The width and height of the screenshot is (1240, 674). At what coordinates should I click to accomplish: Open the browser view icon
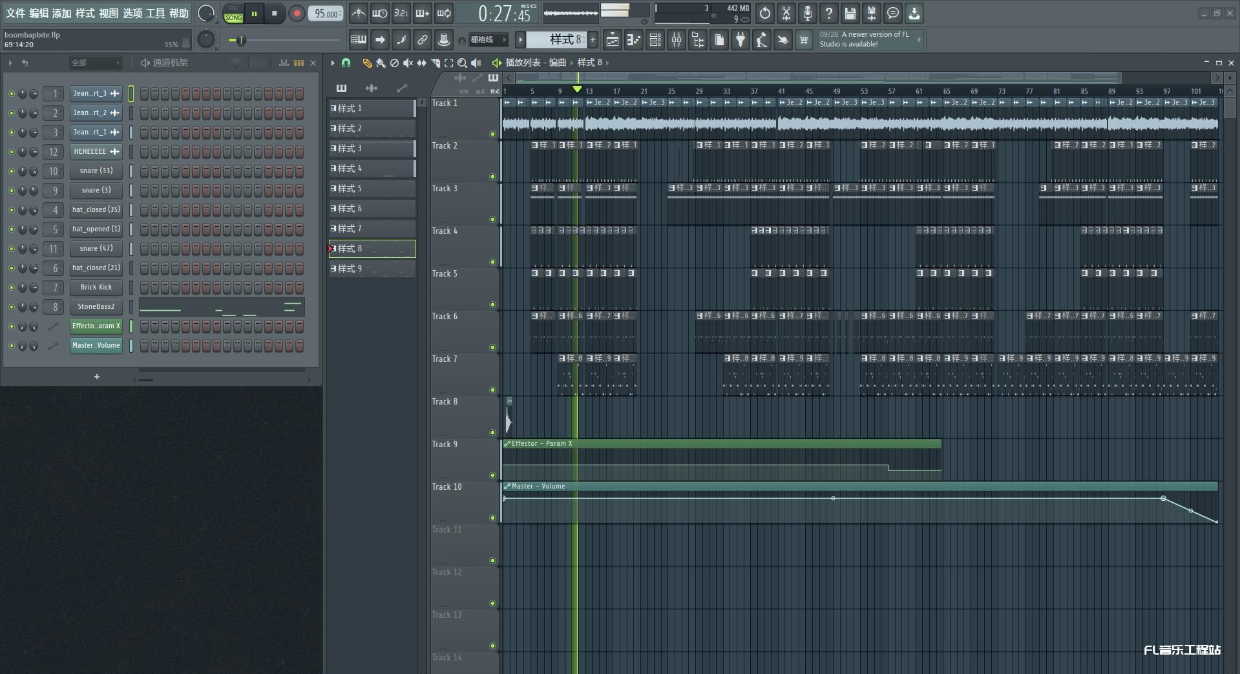point(698,40)
